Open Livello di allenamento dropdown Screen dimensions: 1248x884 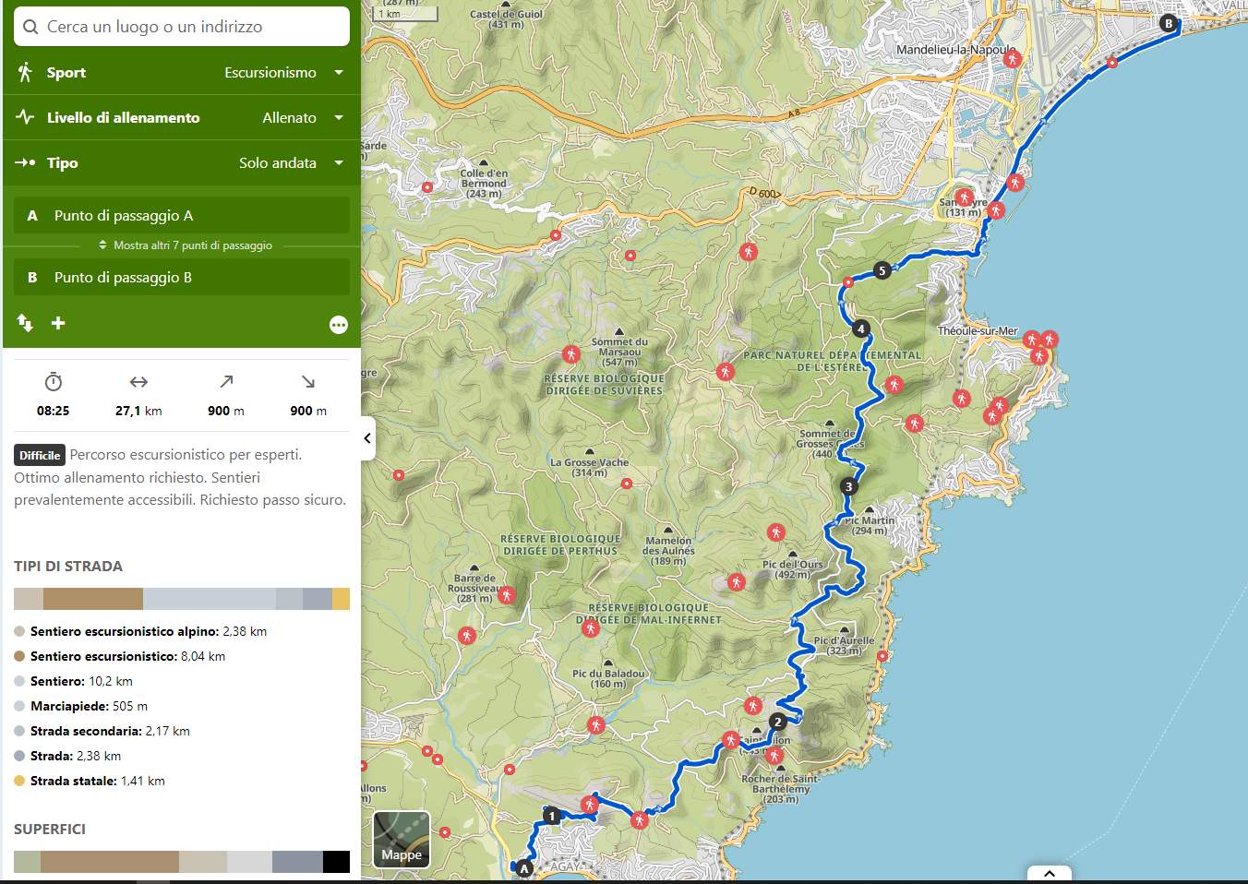[301, 117]
